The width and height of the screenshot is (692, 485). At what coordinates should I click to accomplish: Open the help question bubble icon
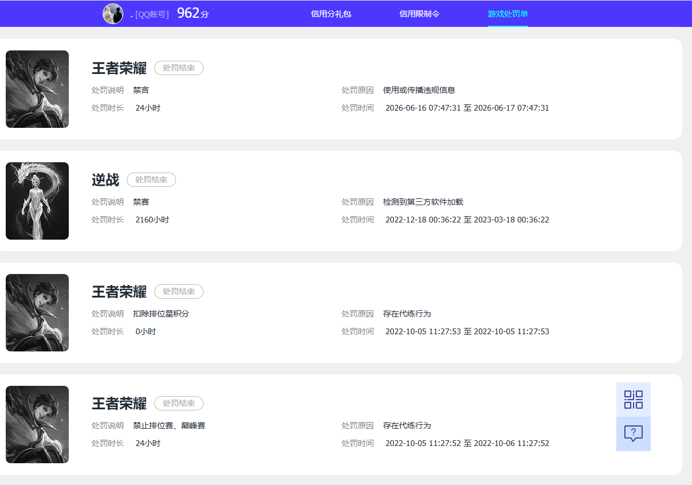pyautogui.click(x=634, y=434)
